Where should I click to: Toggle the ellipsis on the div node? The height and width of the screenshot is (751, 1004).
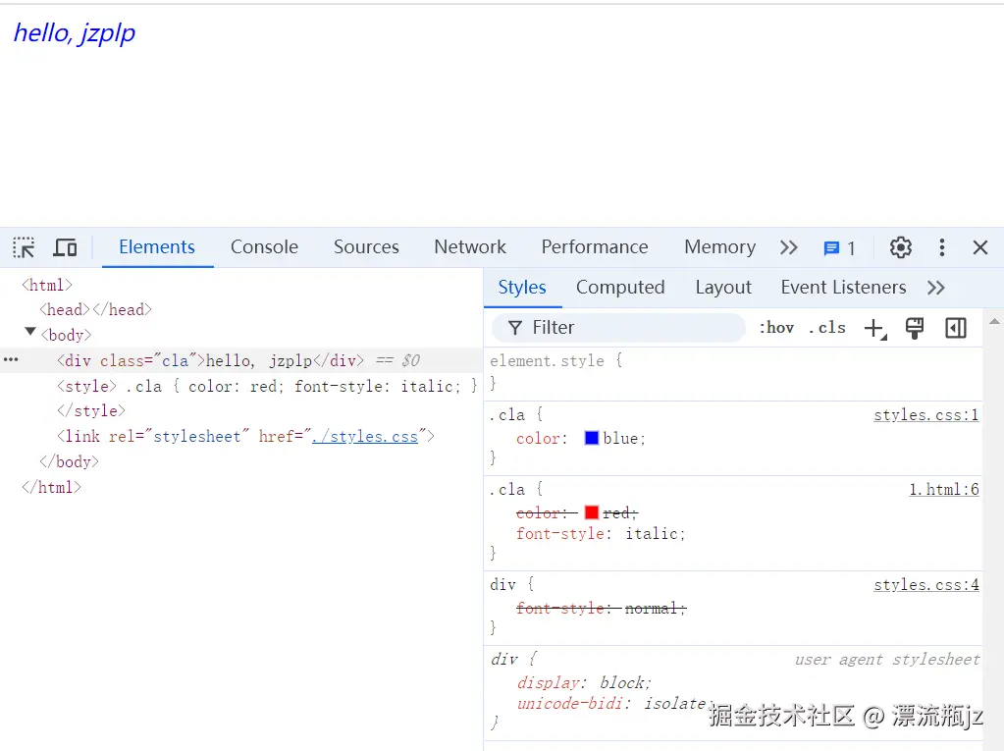[x=9, y=360]
